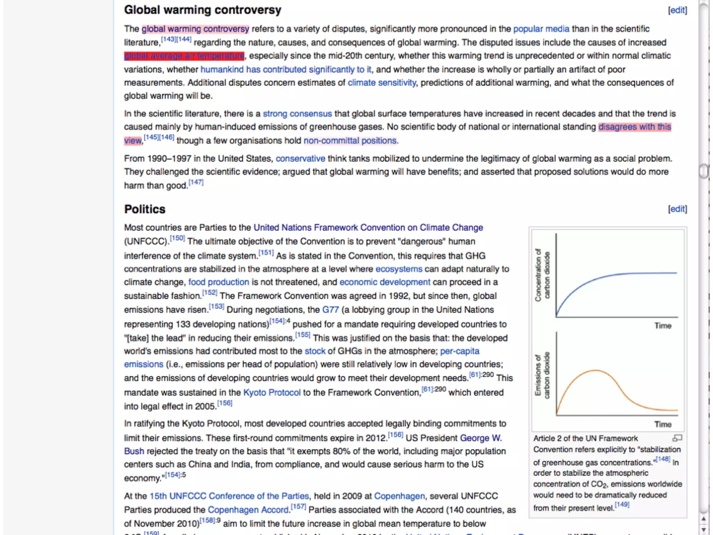713x535 pixels.
Task: Follow the popular media link
Action: pos(541,29)
